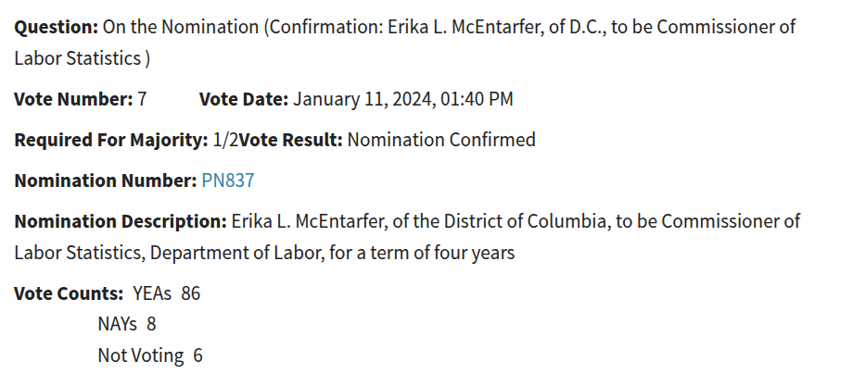This screenshot has height=386, width=853.
Task: Click the YEAs count of 86
Action: click(x=190, y=293)
